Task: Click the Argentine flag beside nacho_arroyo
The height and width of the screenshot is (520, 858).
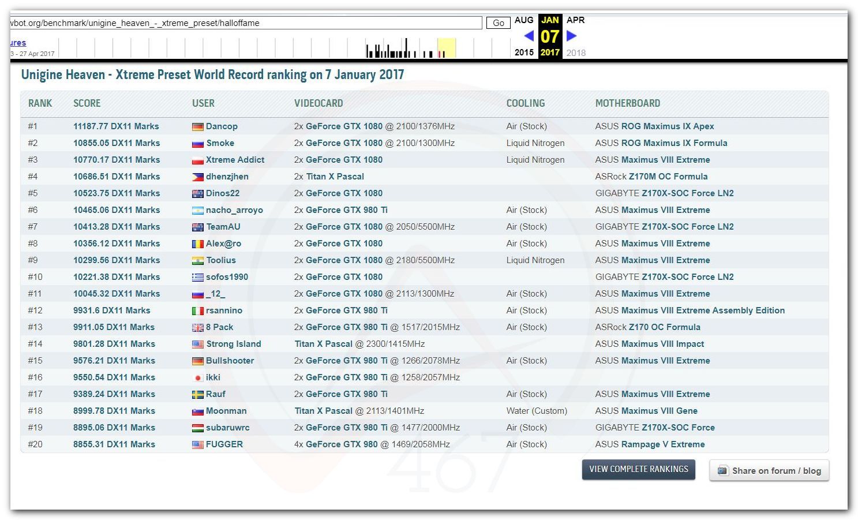Action: [197, 211]
